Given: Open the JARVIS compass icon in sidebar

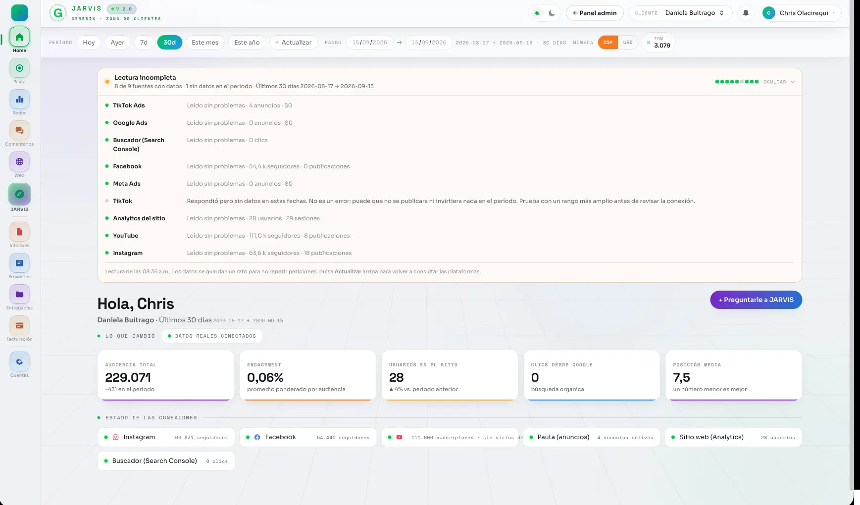Looking at the screenshot, I should pos(19,194).
